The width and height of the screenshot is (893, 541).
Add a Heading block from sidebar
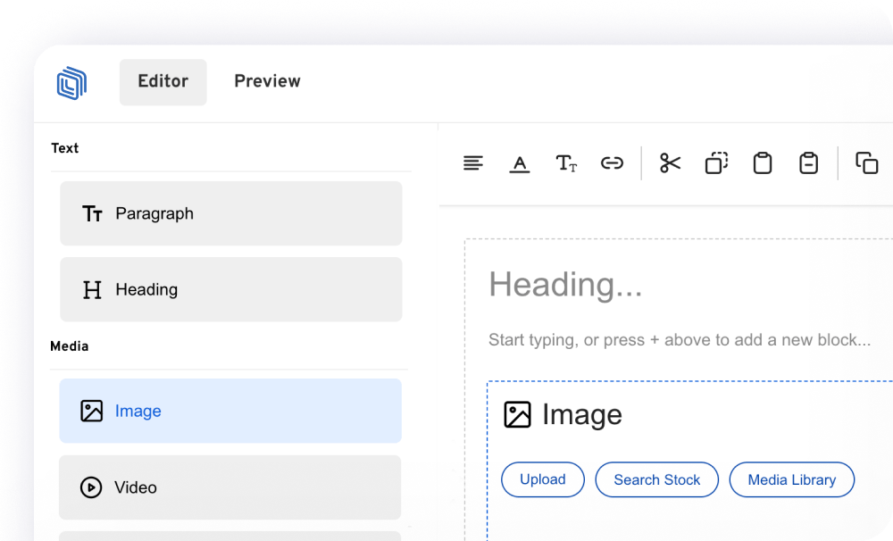click(x=230, y=289)
